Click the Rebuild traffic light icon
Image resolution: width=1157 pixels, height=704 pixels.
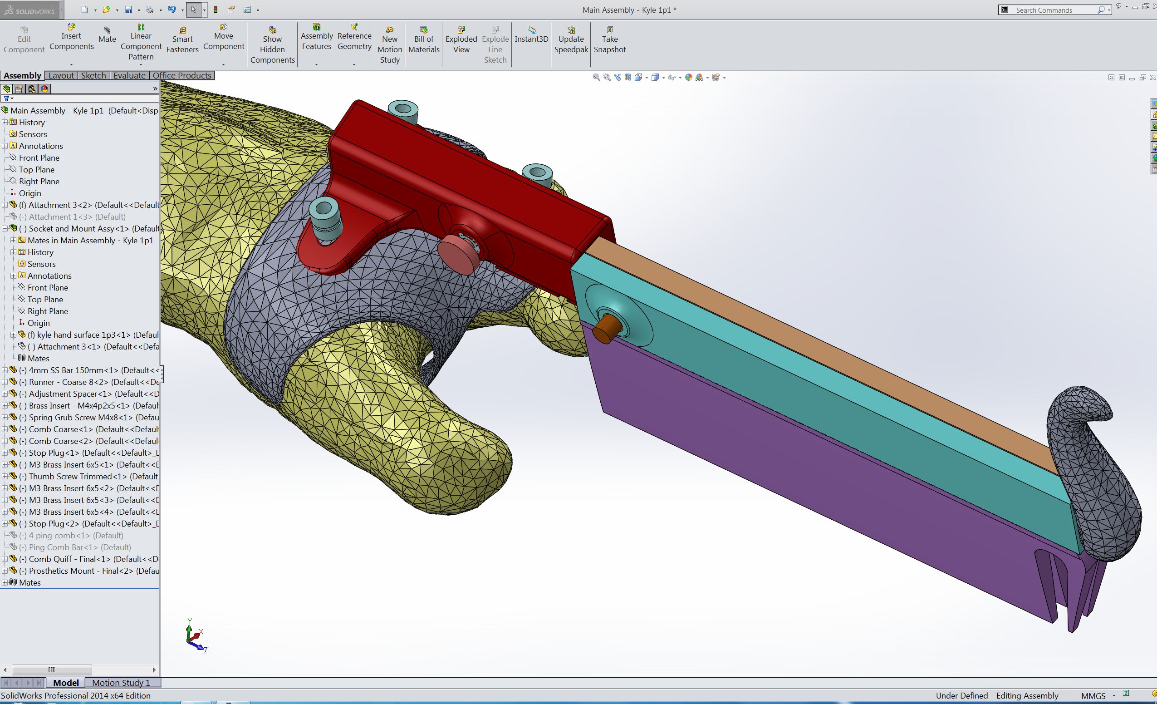click(216, 10)
